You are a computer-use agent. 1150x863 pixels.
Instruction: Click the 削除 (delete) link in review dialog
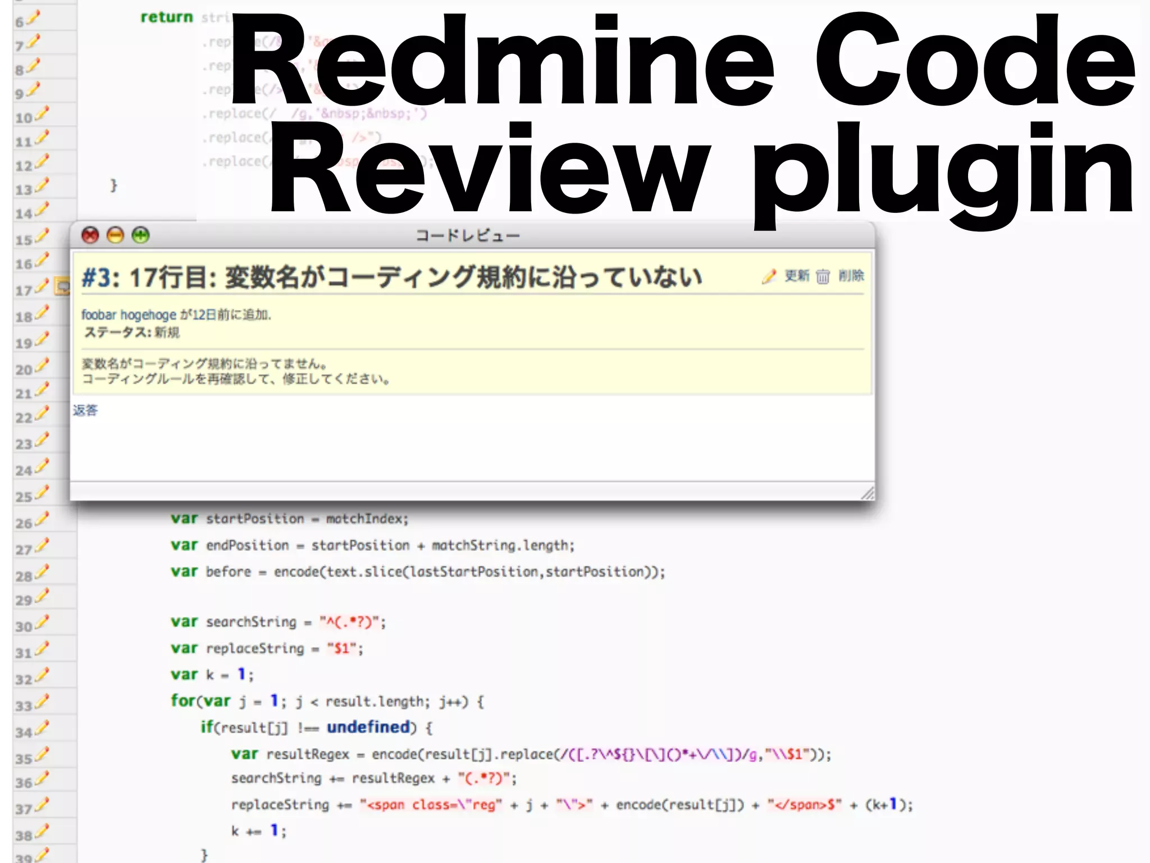[851, 276]
